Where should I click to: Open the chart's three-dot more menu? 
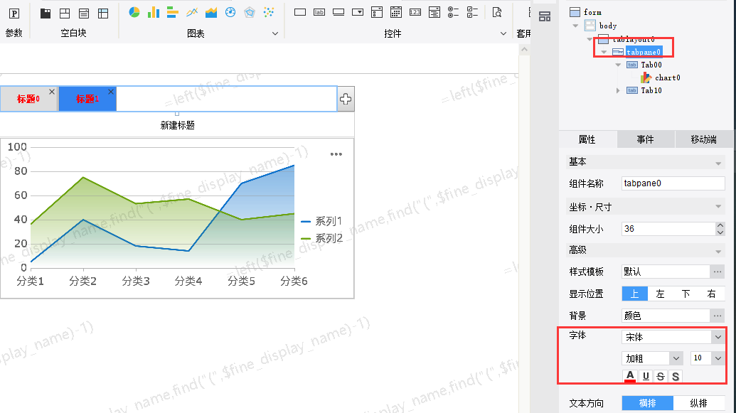[x=336, y=154]
